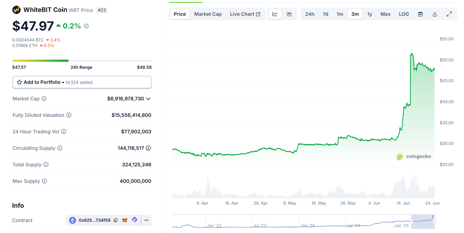
Task: Click the WhiteBIT Coin logo icon
Action: pyautogui.click(x=16, y=10)
